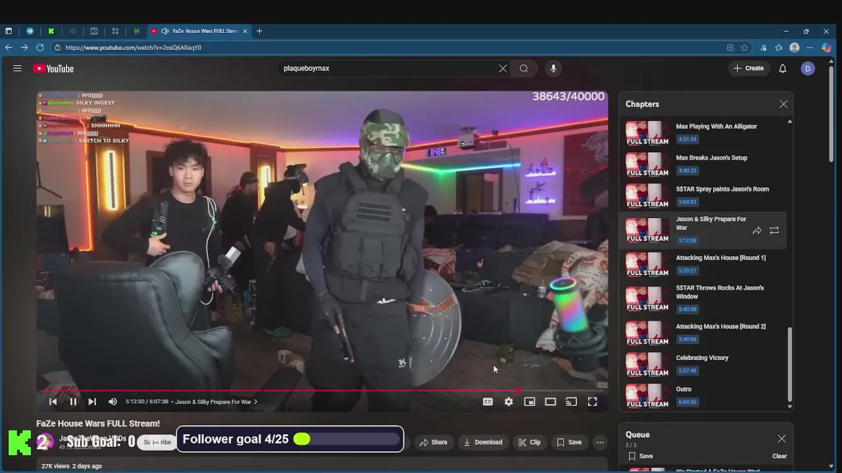The image size is (842, 473).
Task: Open more actions ellipsis under video
Action: point(600,442)
